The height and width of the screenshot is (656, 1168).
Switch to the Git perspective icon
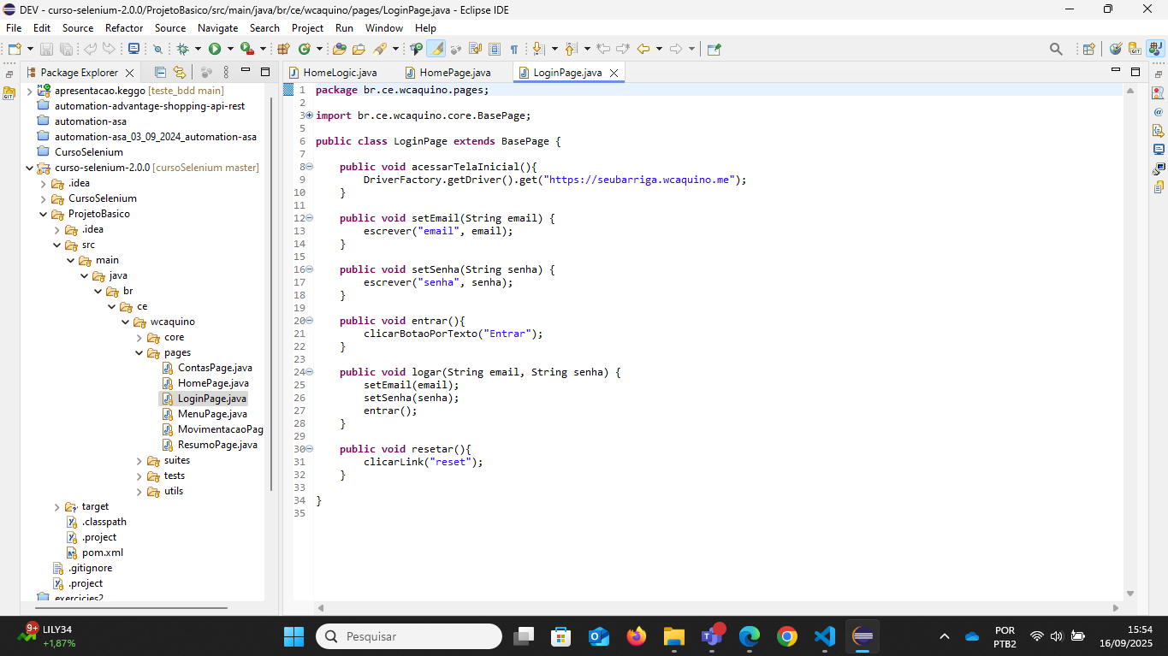(x=1135, y=49)
